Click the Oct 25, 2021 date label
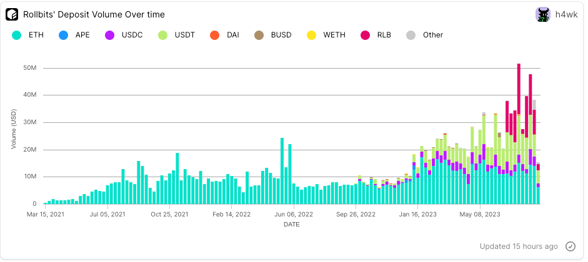 [169, 215]
